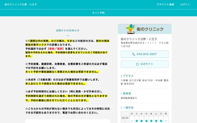Click the 一般外来 schedule heading
197x123 pixels.
[x=128, y=107]
